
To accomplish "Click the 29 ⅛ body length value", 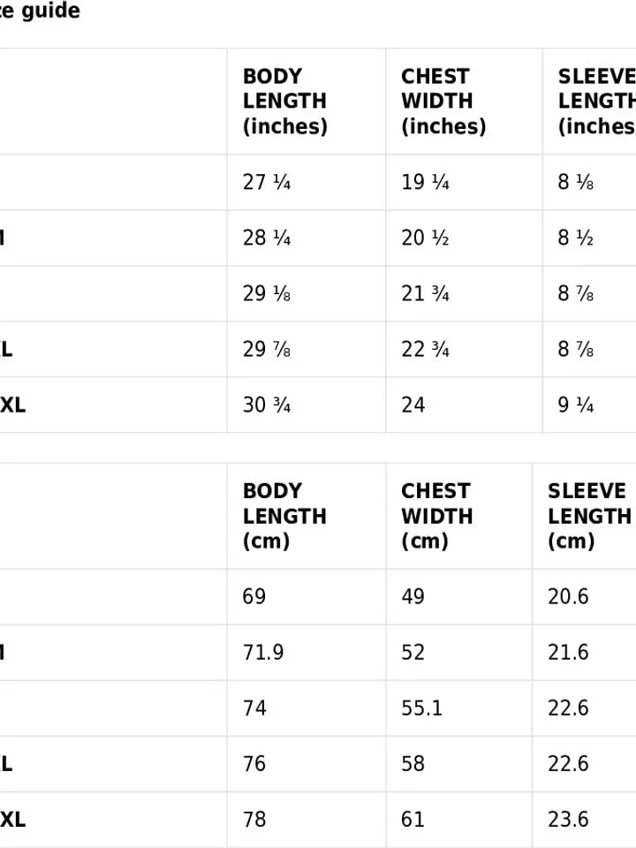I will 267,293.
